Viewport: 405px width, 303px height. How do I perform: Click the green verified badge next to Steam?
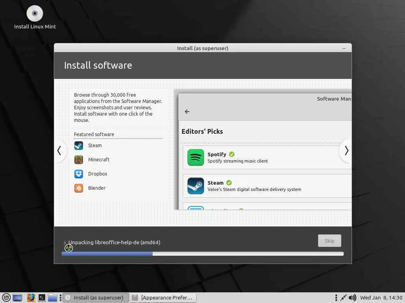[229, 183]
